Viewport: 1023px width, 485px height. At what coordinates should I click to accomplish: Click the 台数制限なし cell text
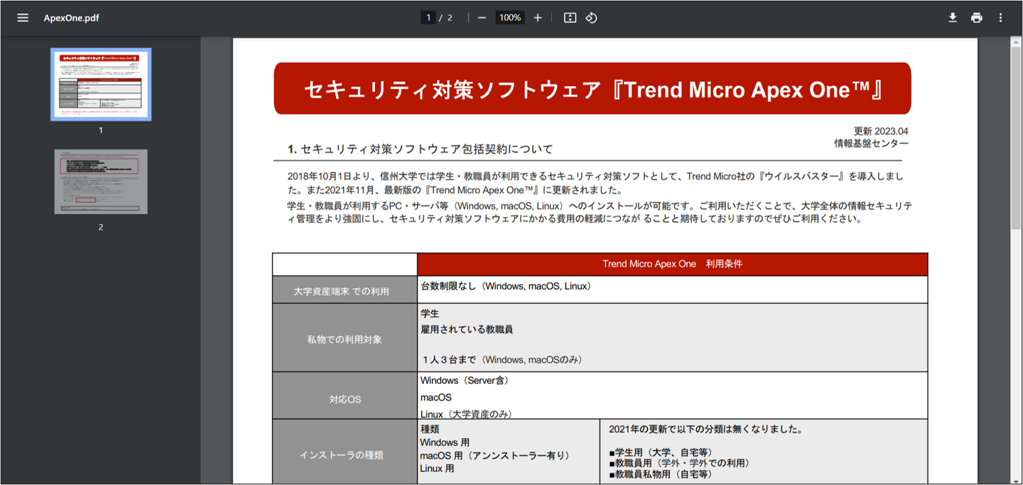[506, 286]
